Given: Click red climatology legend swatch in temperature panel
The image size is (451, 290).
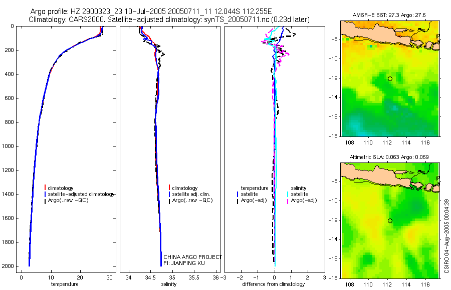Looking at the screenshot, I should [x=45, y=188].
